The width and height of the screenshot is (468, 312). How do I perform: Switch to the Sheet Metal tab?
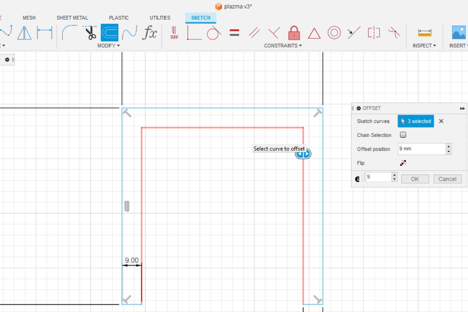coord(72,18)
